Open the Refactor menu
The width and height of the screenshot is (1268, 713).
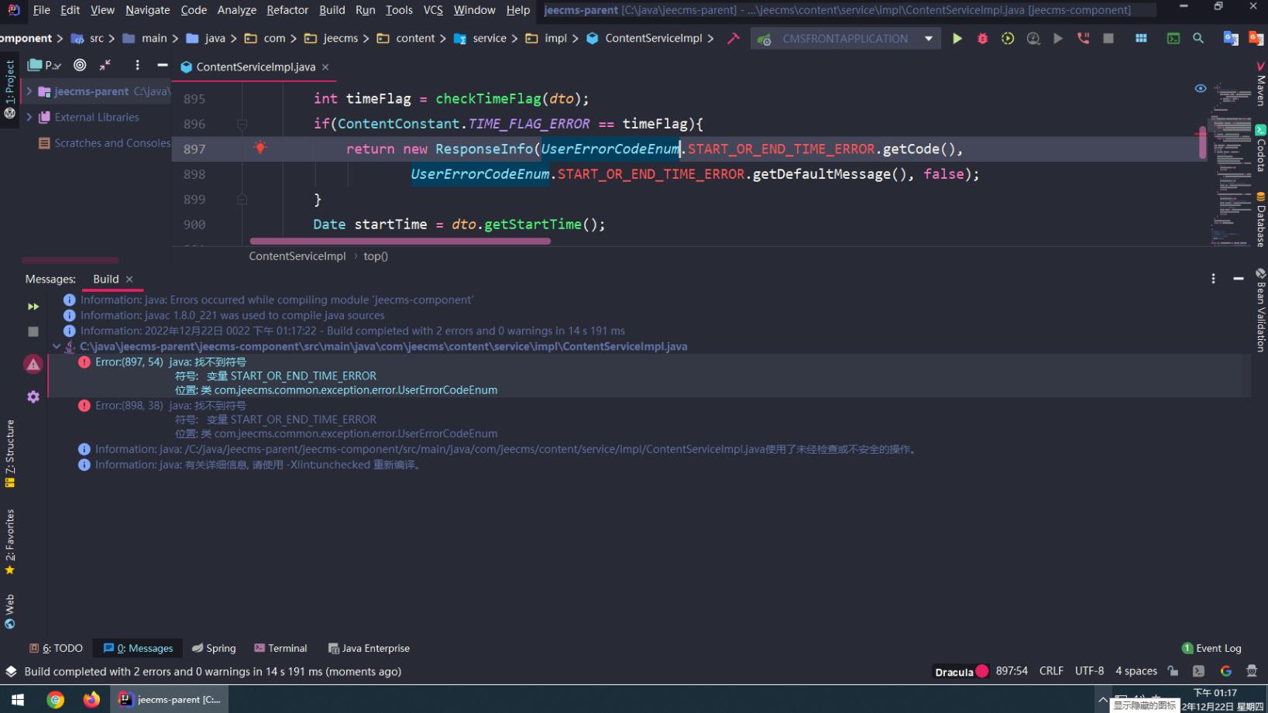(287, 10)
